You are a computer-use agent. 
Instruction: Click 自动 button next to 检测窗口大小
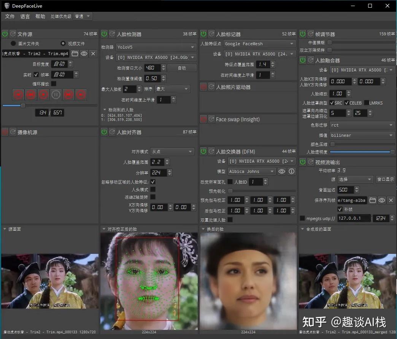point(182,68)
